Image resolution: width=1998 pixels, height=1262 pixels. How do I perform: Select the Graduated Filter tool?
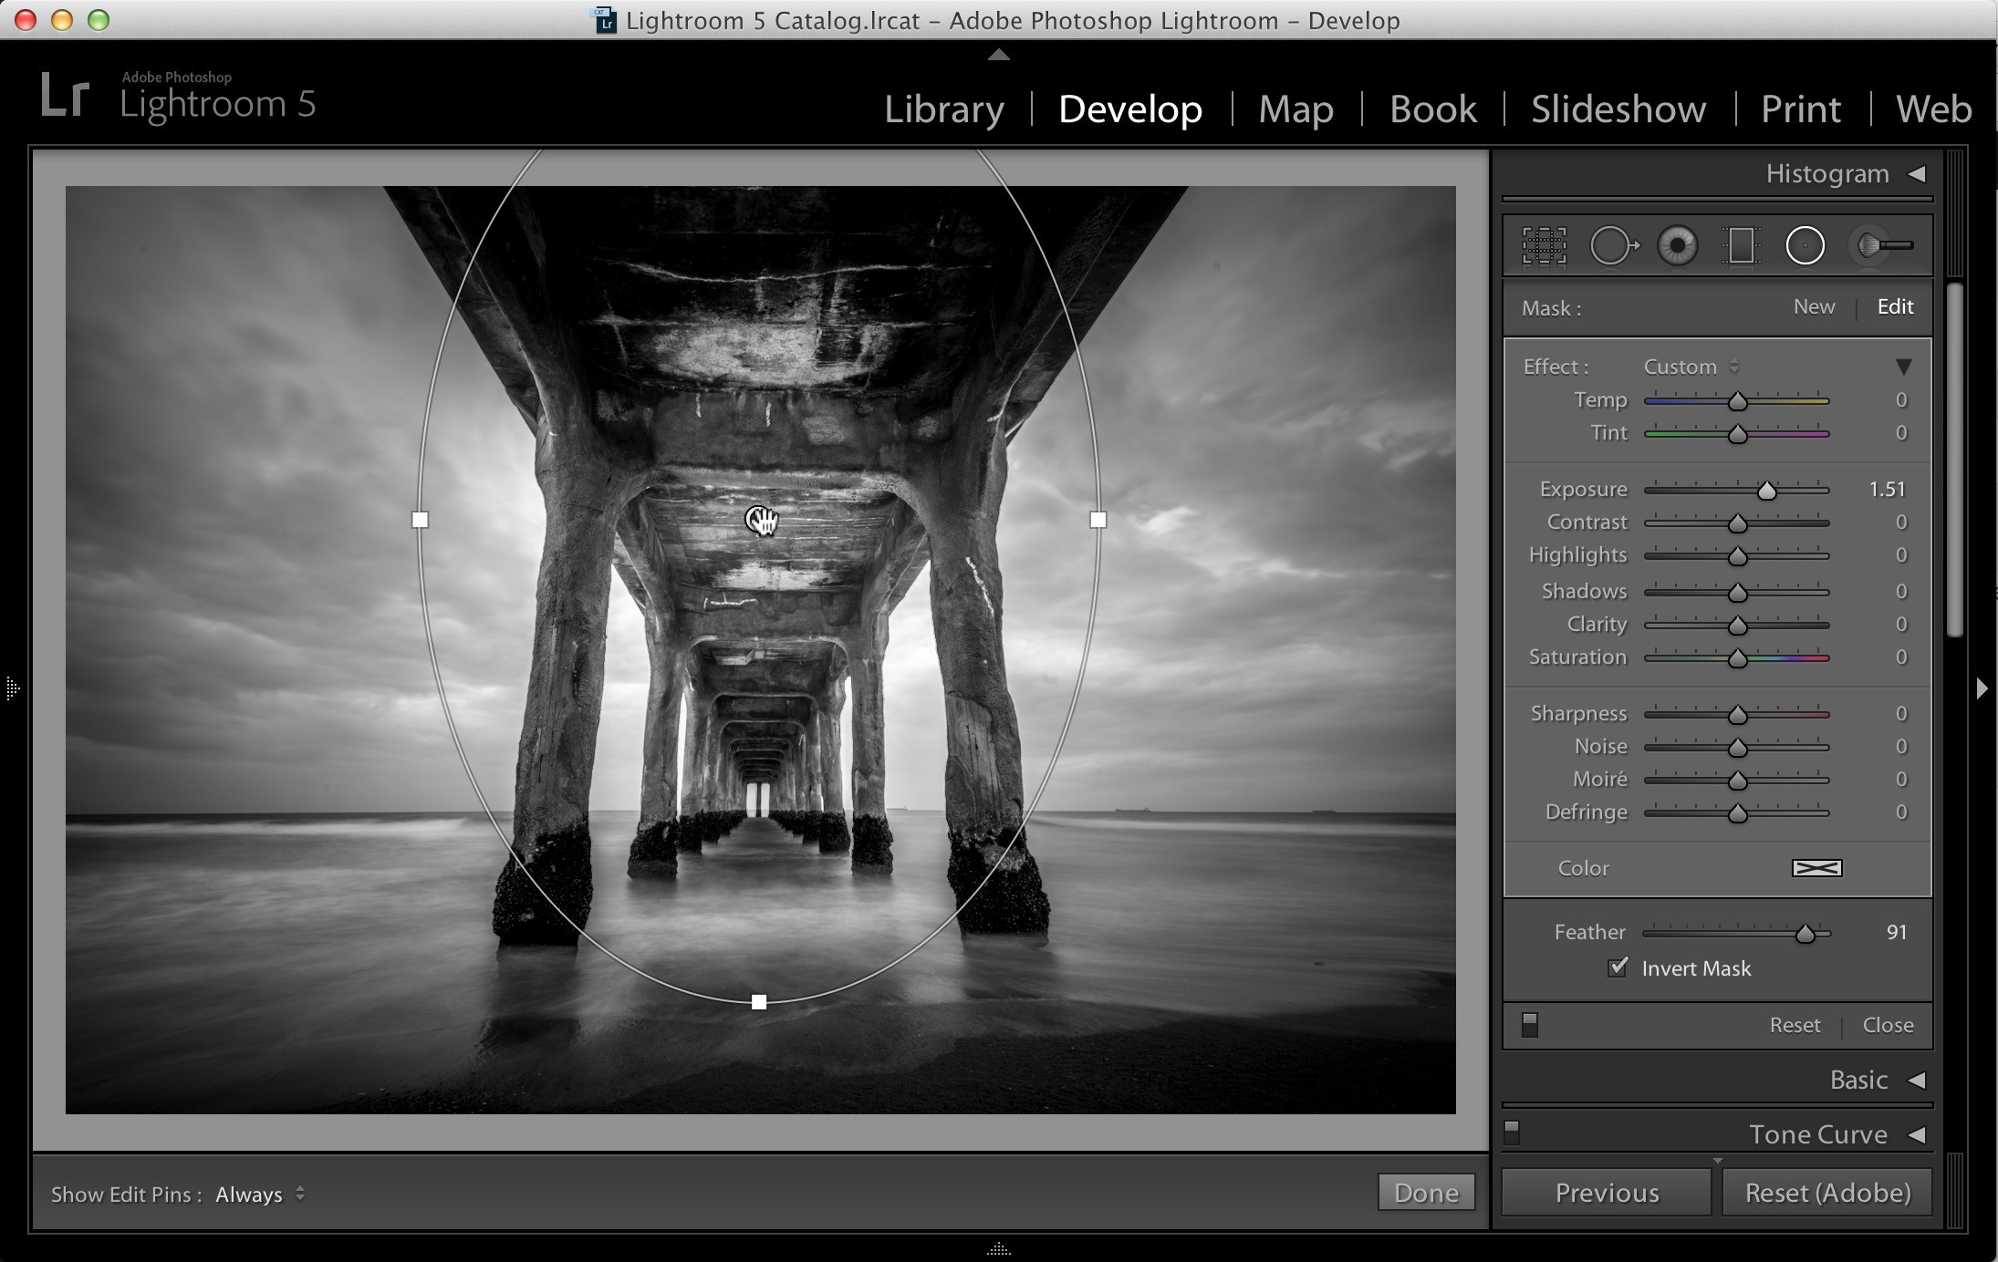tap(1741, 246)
